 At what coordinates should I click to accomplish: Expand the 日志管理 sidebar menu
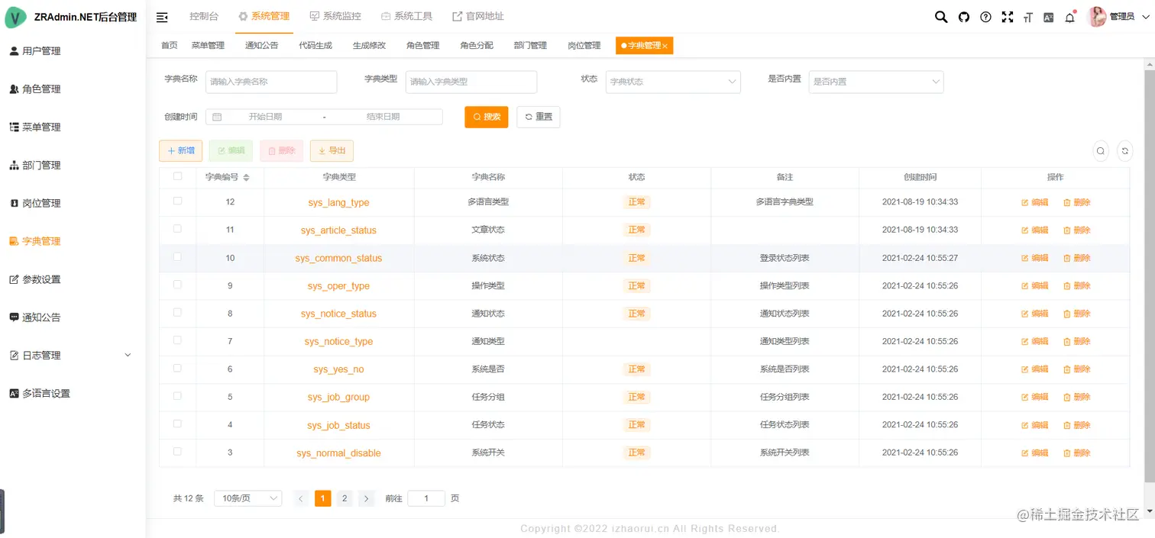click(x=73, y=356)
